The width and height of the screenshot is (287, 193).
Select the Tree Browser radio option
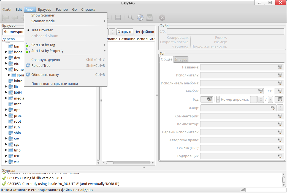pyautogui.click(x=42, y=30)
